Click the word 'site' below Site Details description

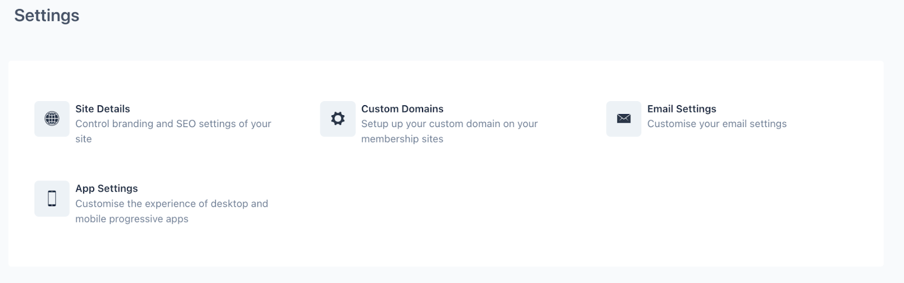83,139
